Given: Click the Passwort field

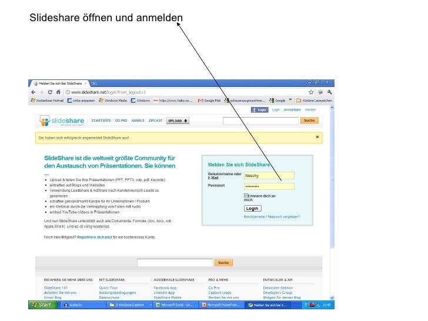Looking at the screenshot, I should (269, 186).
